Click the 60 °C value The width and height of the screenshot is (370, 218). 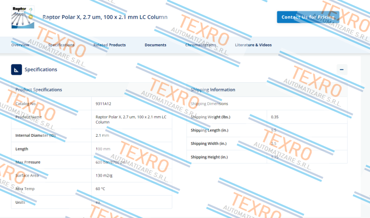click(100, 189)
